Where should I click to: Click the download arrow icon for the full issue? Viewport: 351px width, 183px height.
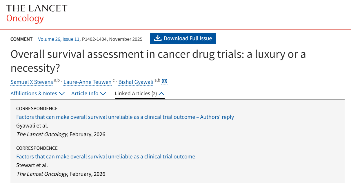coord(158,38)
